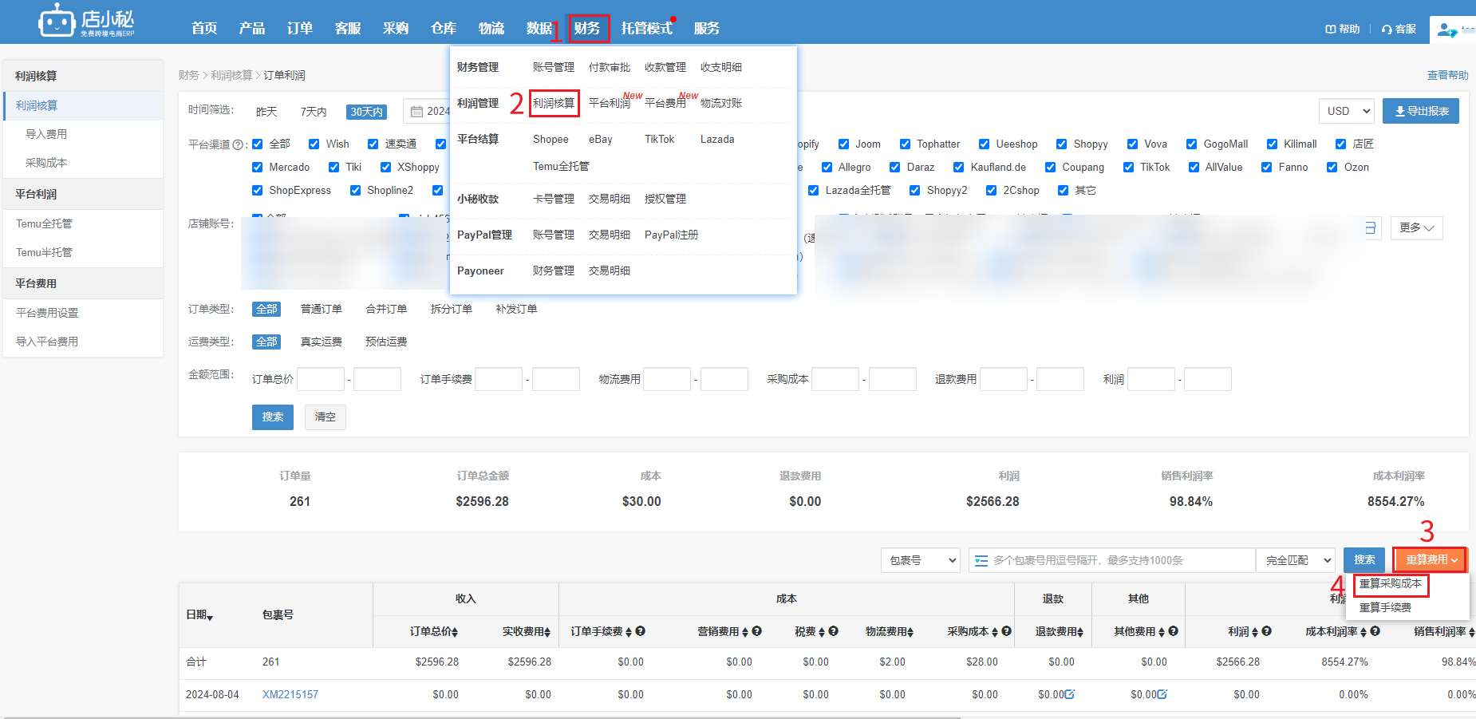
Task: Open package link XM2215157
Action: pos(290,695)
